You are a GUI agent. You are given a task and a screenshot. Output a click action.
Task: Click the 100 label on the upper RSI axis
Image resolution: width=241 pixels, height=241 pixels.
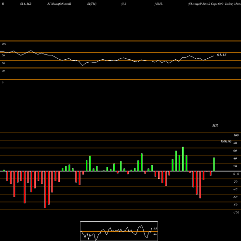[x=4, y=44]
